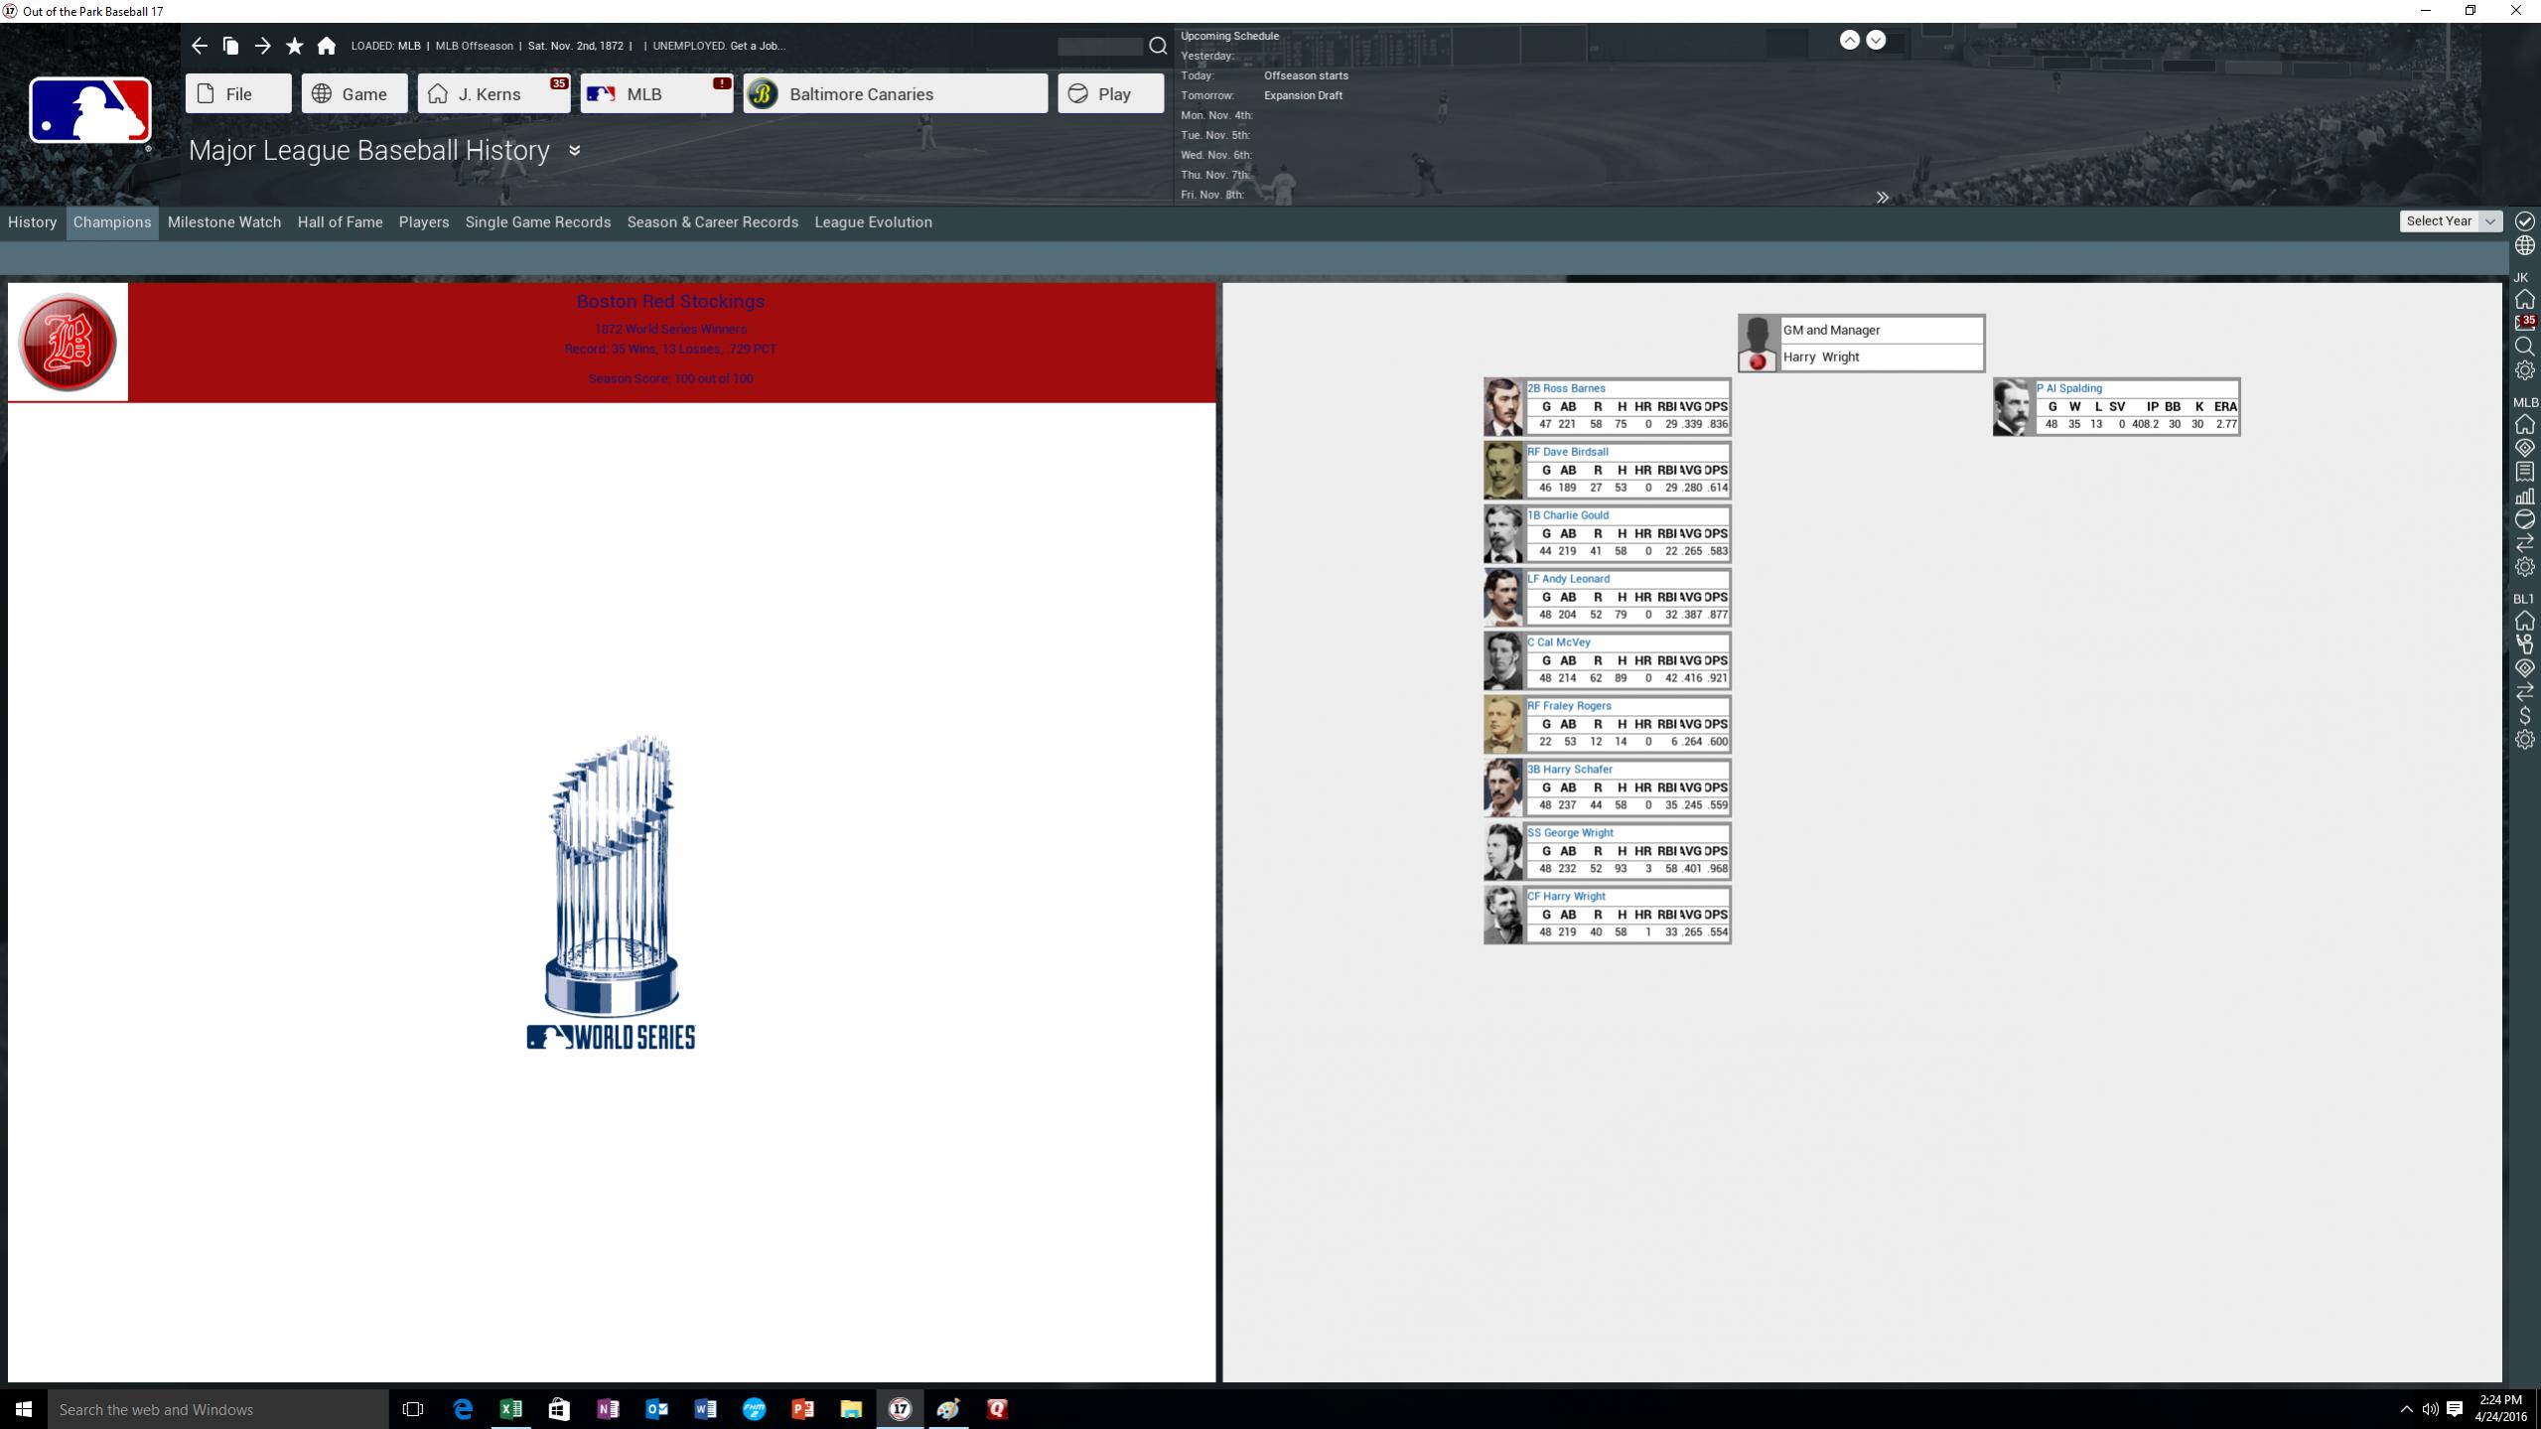Click the top search input field
Screen dimensions: 2541x1429
click(x=1099, y=46)
